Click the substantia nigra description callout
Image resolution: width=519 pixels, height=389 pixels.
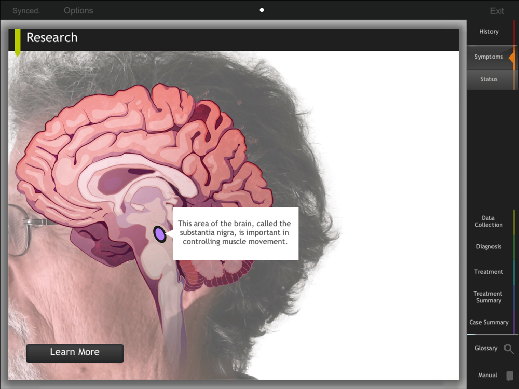tap(235, 233)
